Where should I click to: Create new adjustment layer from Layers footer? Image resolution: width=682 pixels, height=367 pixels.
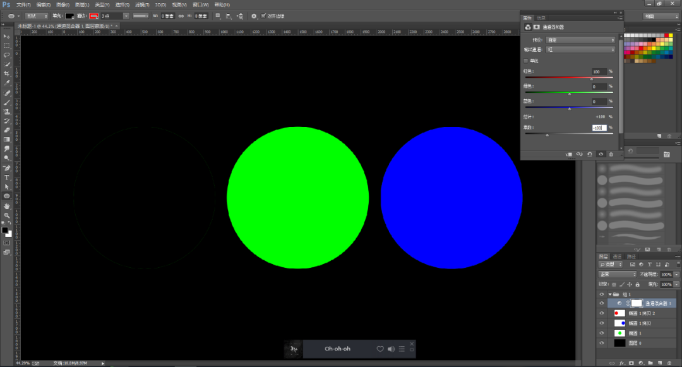(x=641, y=363)
